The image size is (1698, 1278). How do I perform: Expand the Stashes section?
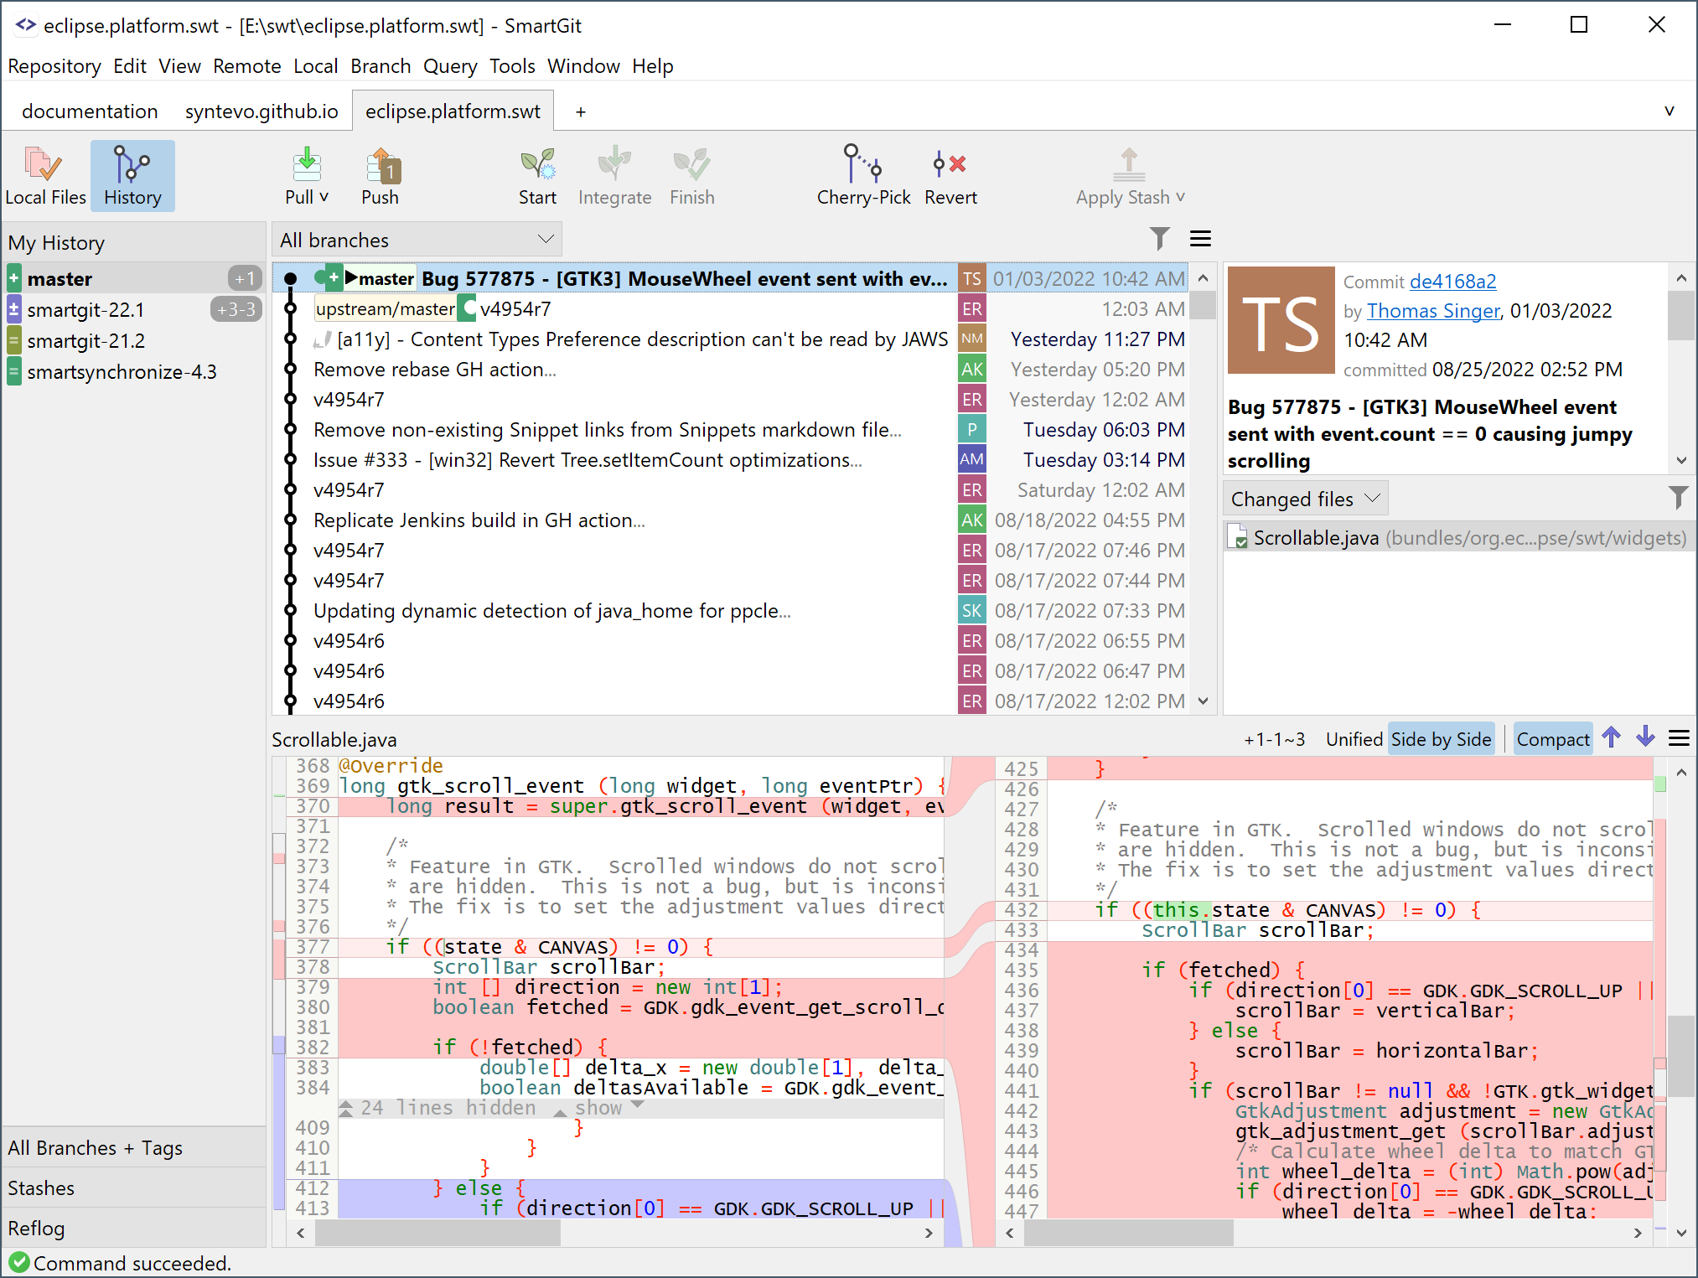point(134,1187)
